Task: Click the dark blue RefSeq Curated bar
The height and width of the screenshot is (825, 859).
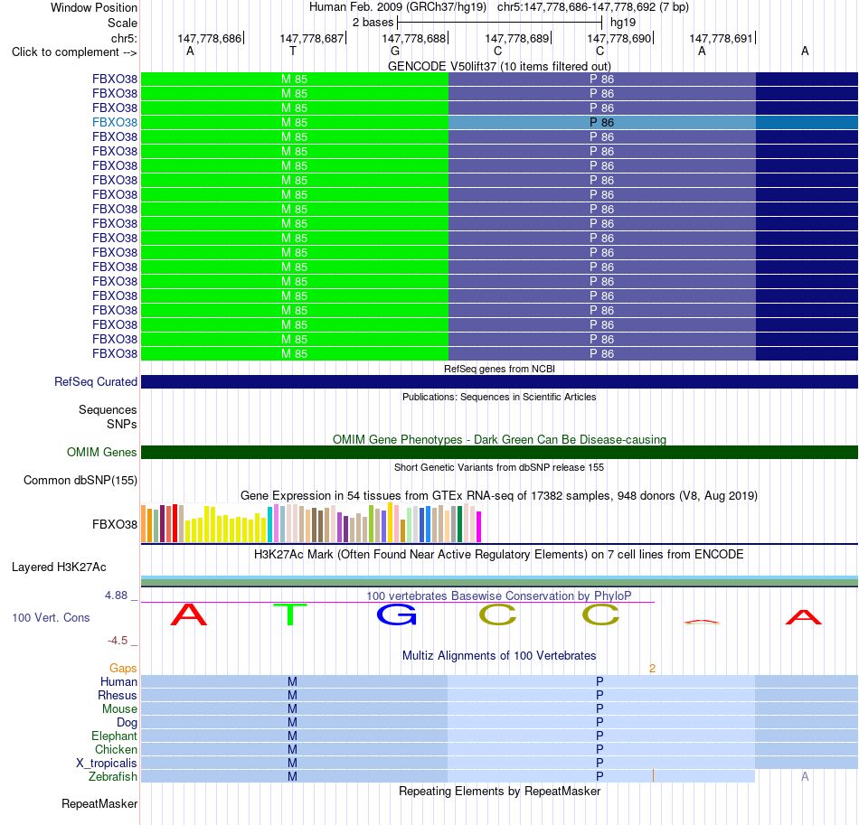Action: pyautogui.click(x=499, y=381)
